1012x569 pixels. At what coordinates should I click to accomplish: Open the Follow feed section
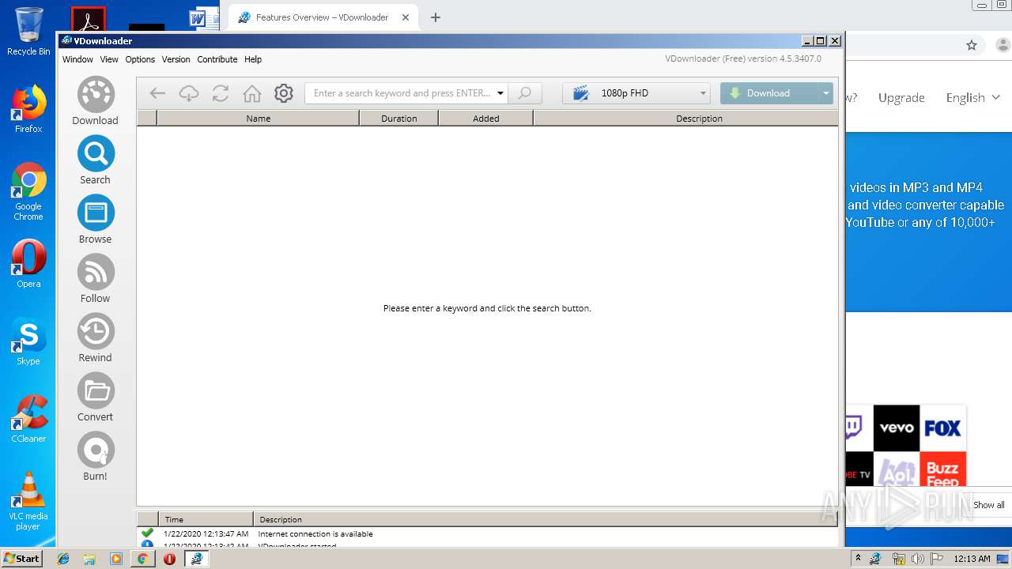click(96, 278)
